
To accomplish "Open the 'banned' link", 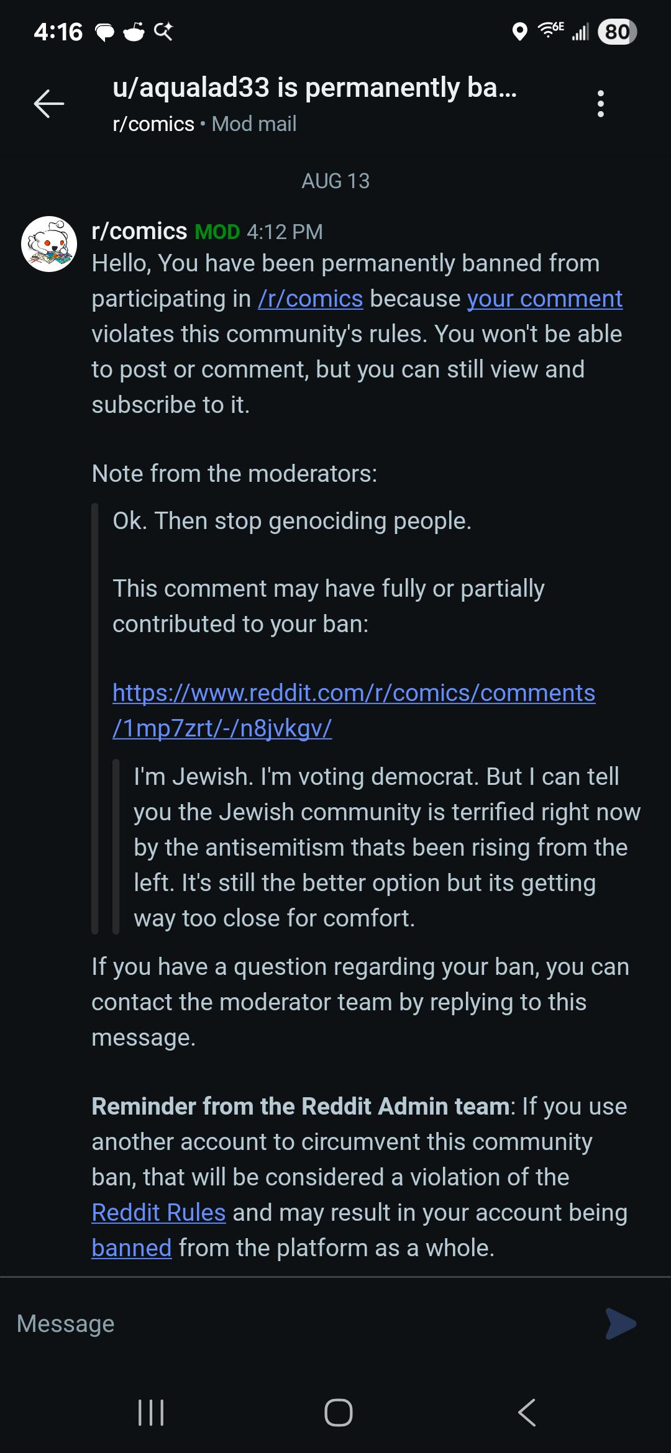I will tap(132, 1247).
